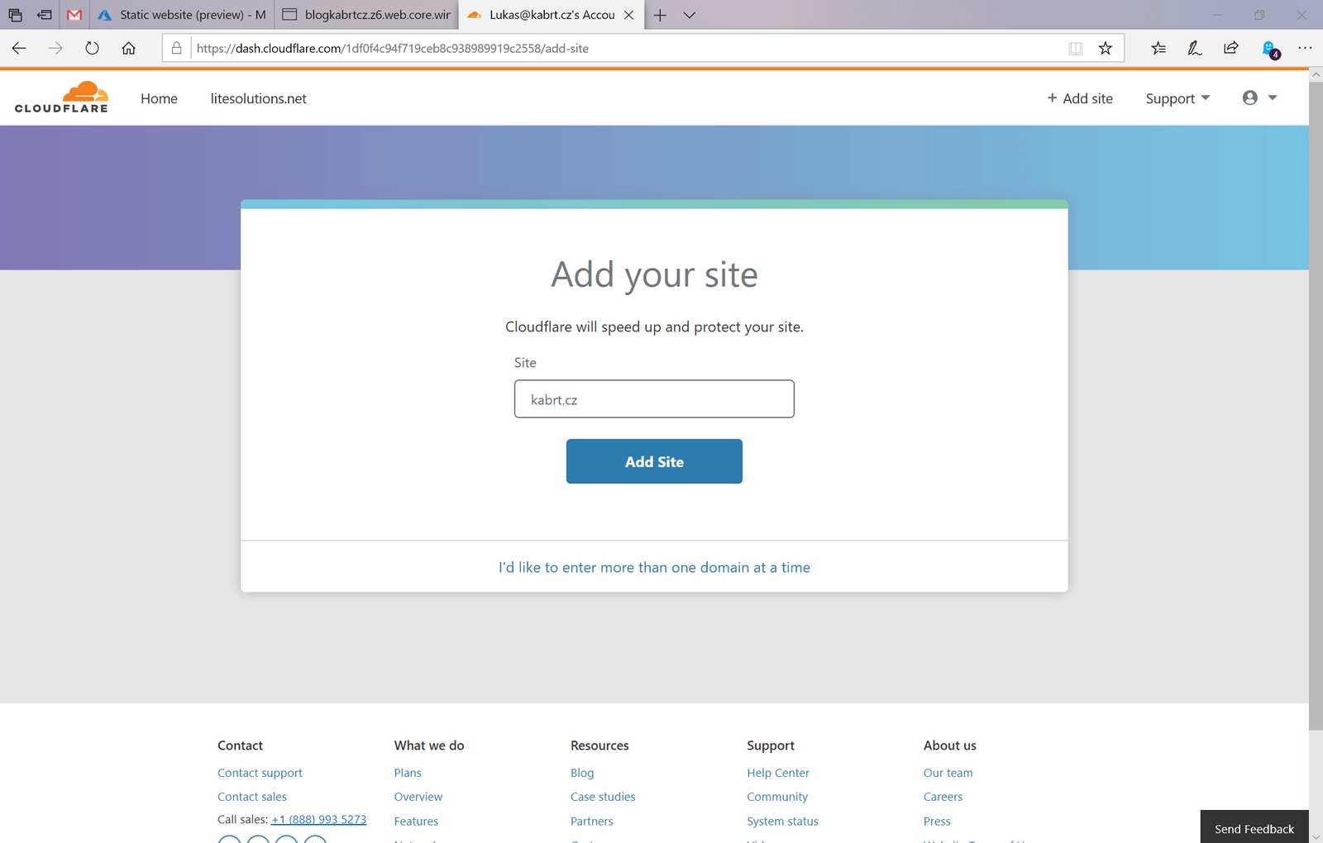Viewport: 1323px width, 843px height.
Task: Click the blue Add Site button
Action: tap(654, 461)
